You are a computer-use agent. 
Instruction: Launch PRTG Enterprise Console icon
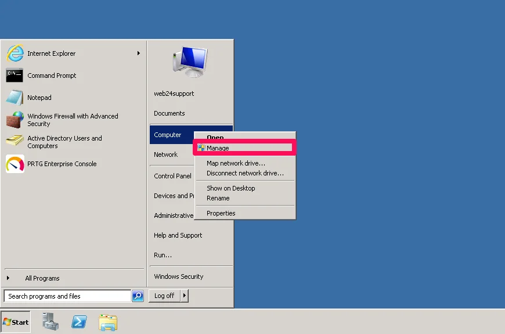pos(15,164)
